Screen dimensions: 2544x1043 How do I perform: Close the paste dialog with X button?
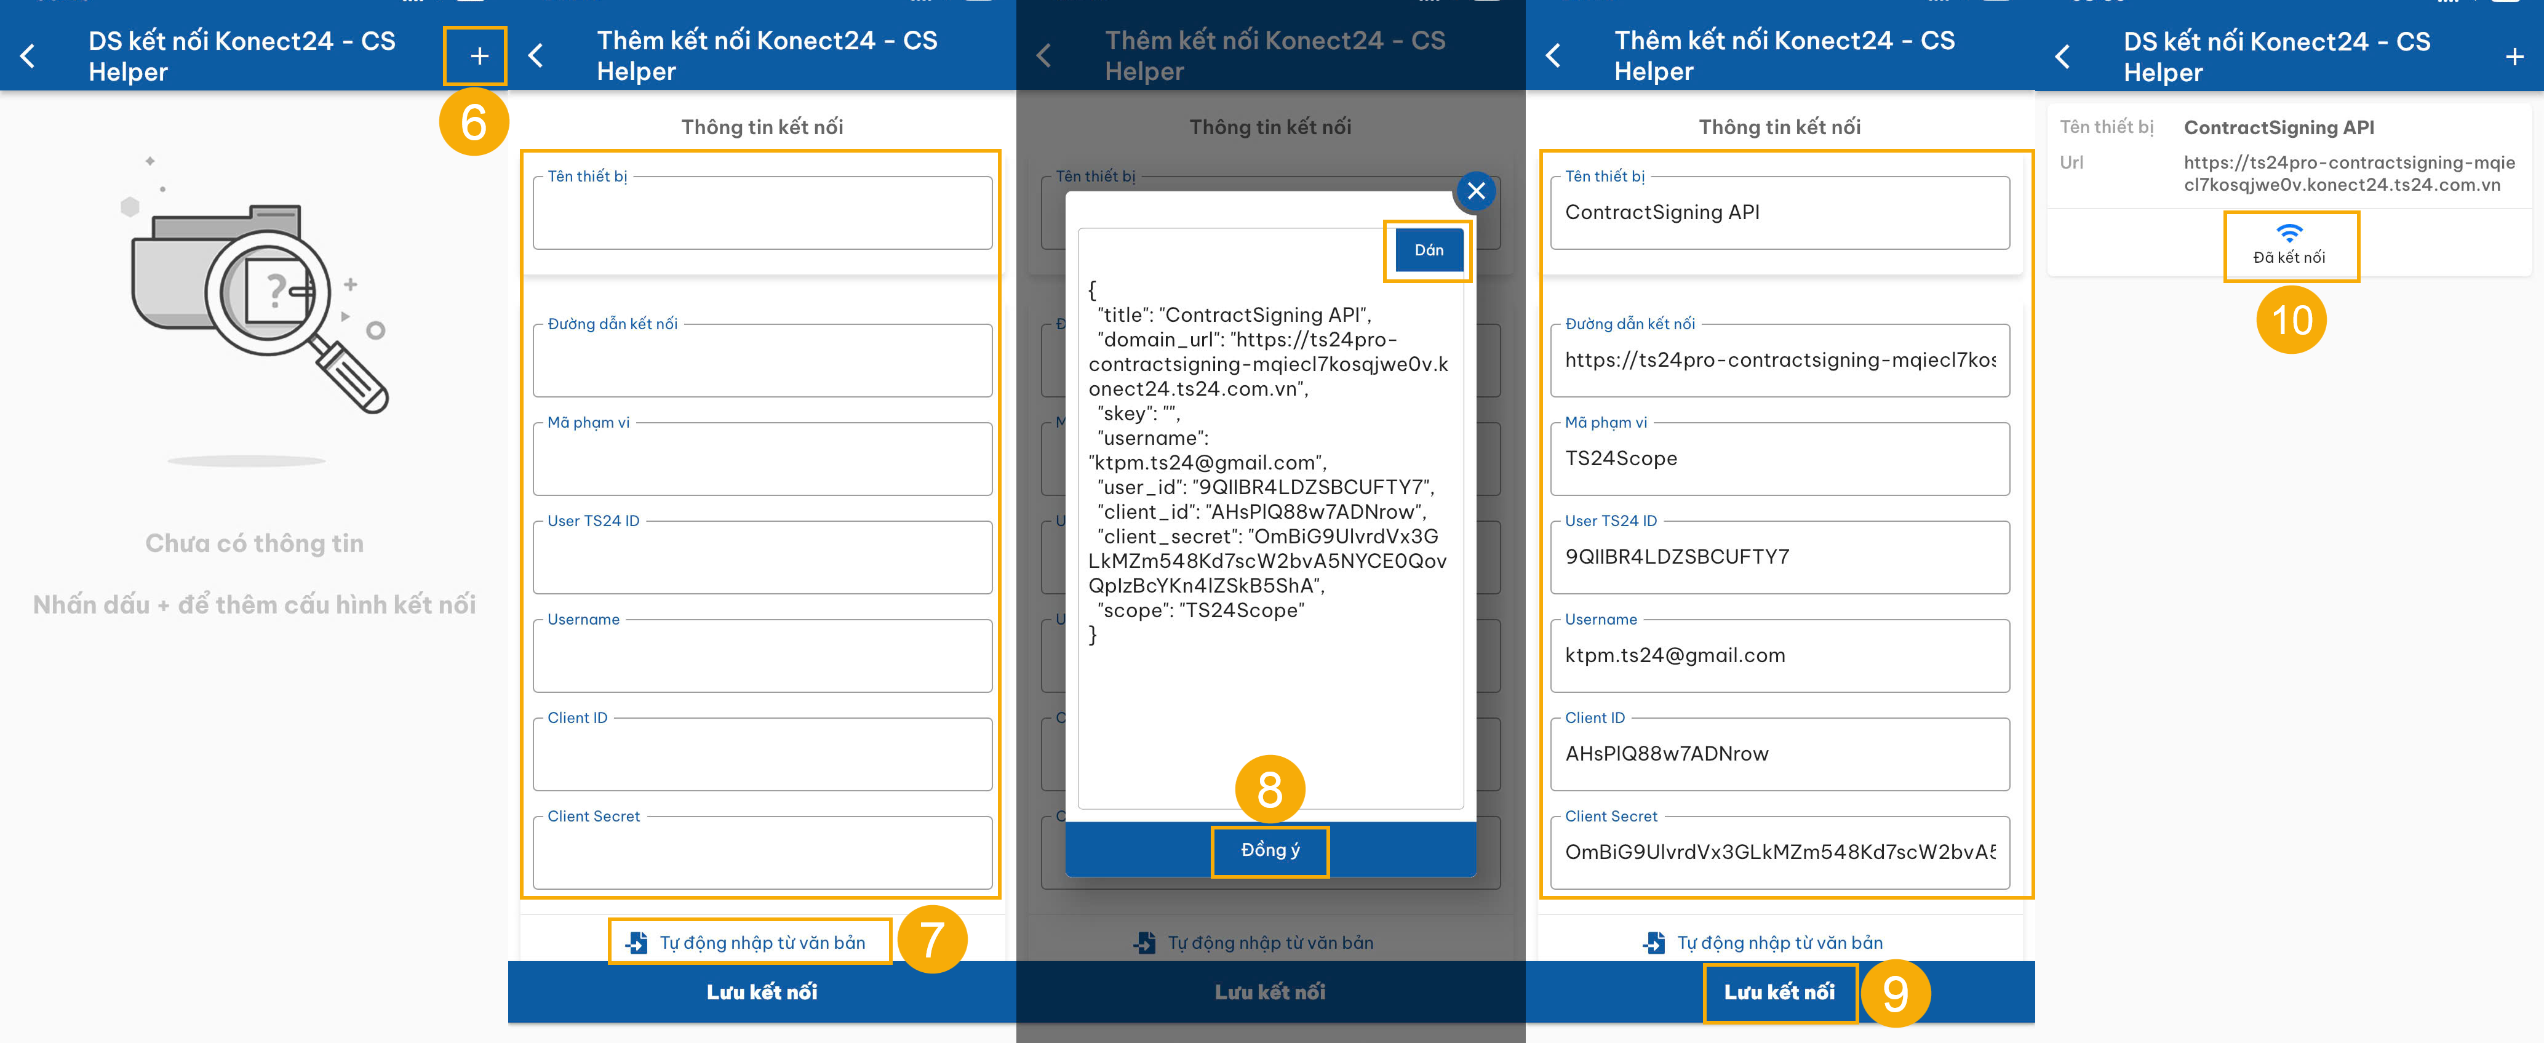pos(1475,191)
